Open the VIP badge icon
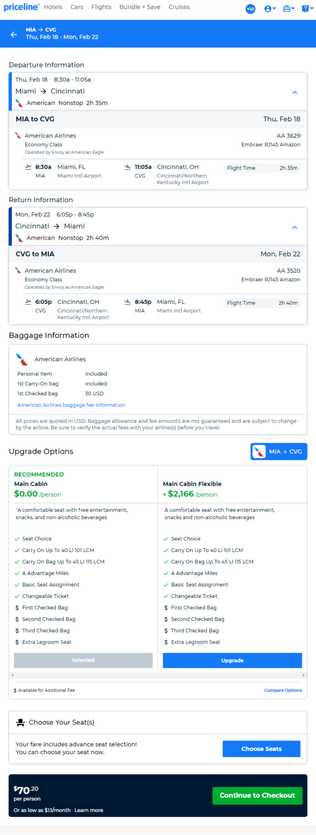The width and height of the screenshot is (316, 835). (x=250, y=9)
